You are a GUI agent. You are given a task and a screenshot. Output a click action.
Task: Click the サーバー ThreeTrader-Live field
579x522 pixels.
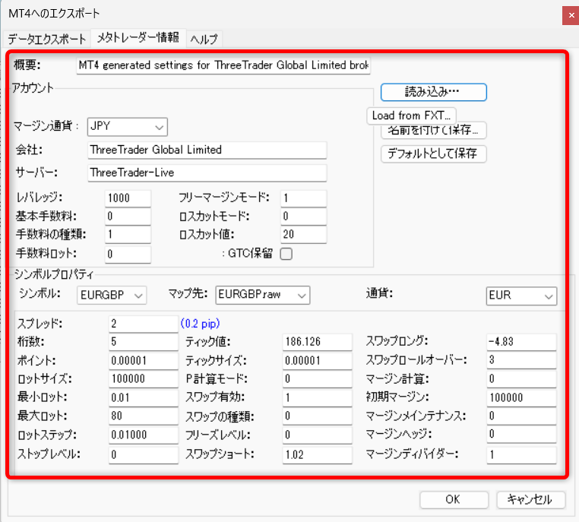(207, 172)
